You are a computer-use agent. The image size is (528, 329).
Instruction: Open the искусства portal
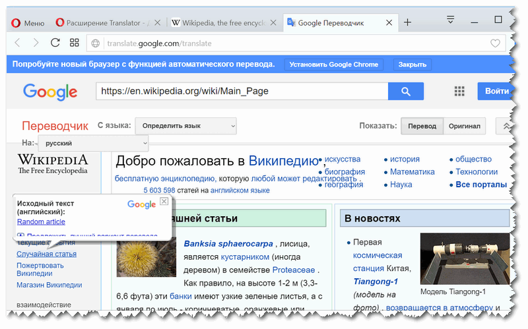(342, 159)
